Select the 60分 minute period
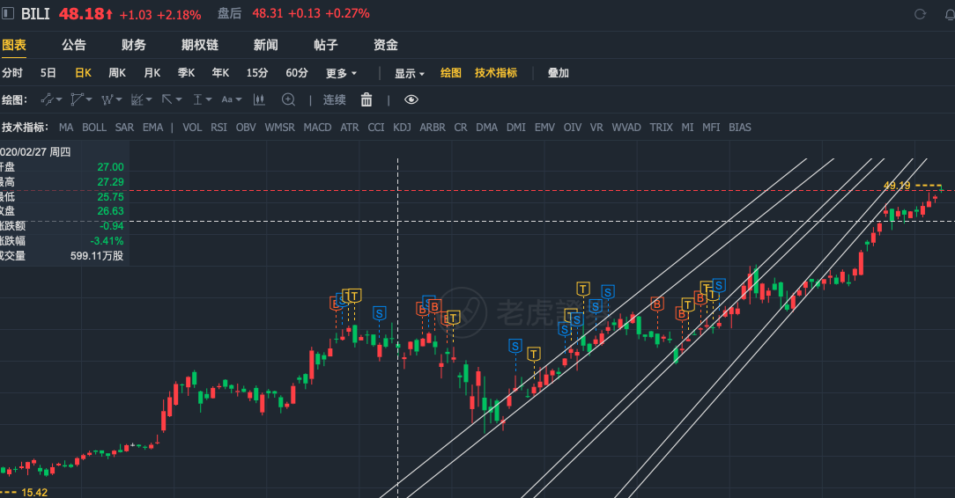 (297, 73)
